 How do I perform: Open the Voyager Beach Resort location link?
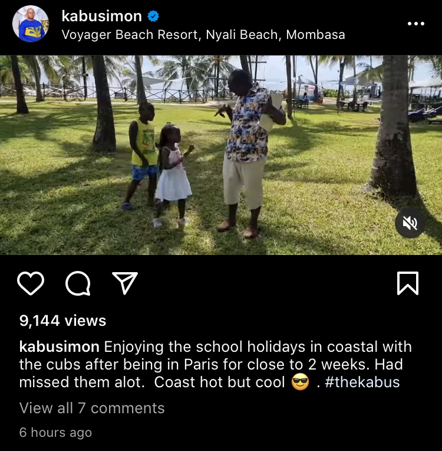click(203, 35)
